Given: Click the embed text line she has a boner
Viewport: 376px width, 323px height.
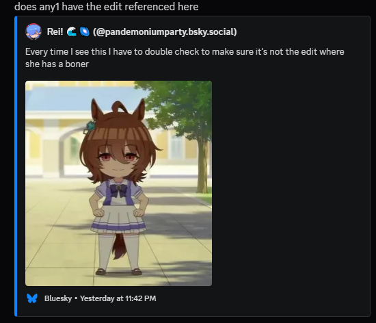Looking at the screenshot, I should click(x=57, y=64).
